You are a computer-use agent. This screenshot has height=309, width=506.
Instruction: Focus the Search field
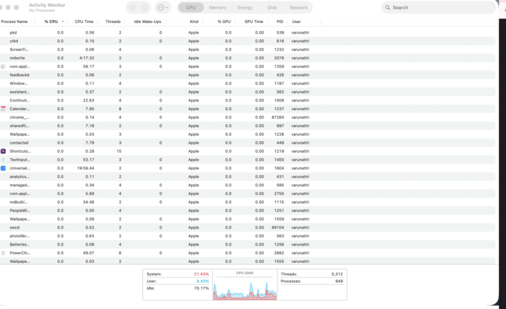439,7
